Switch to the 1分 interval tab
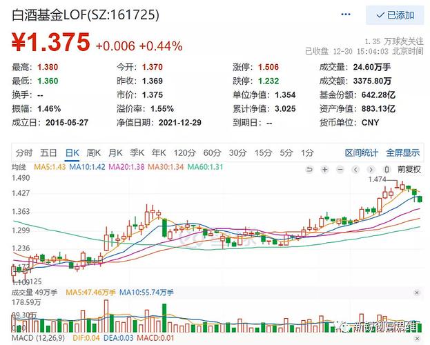 click(x=307, y=152)
